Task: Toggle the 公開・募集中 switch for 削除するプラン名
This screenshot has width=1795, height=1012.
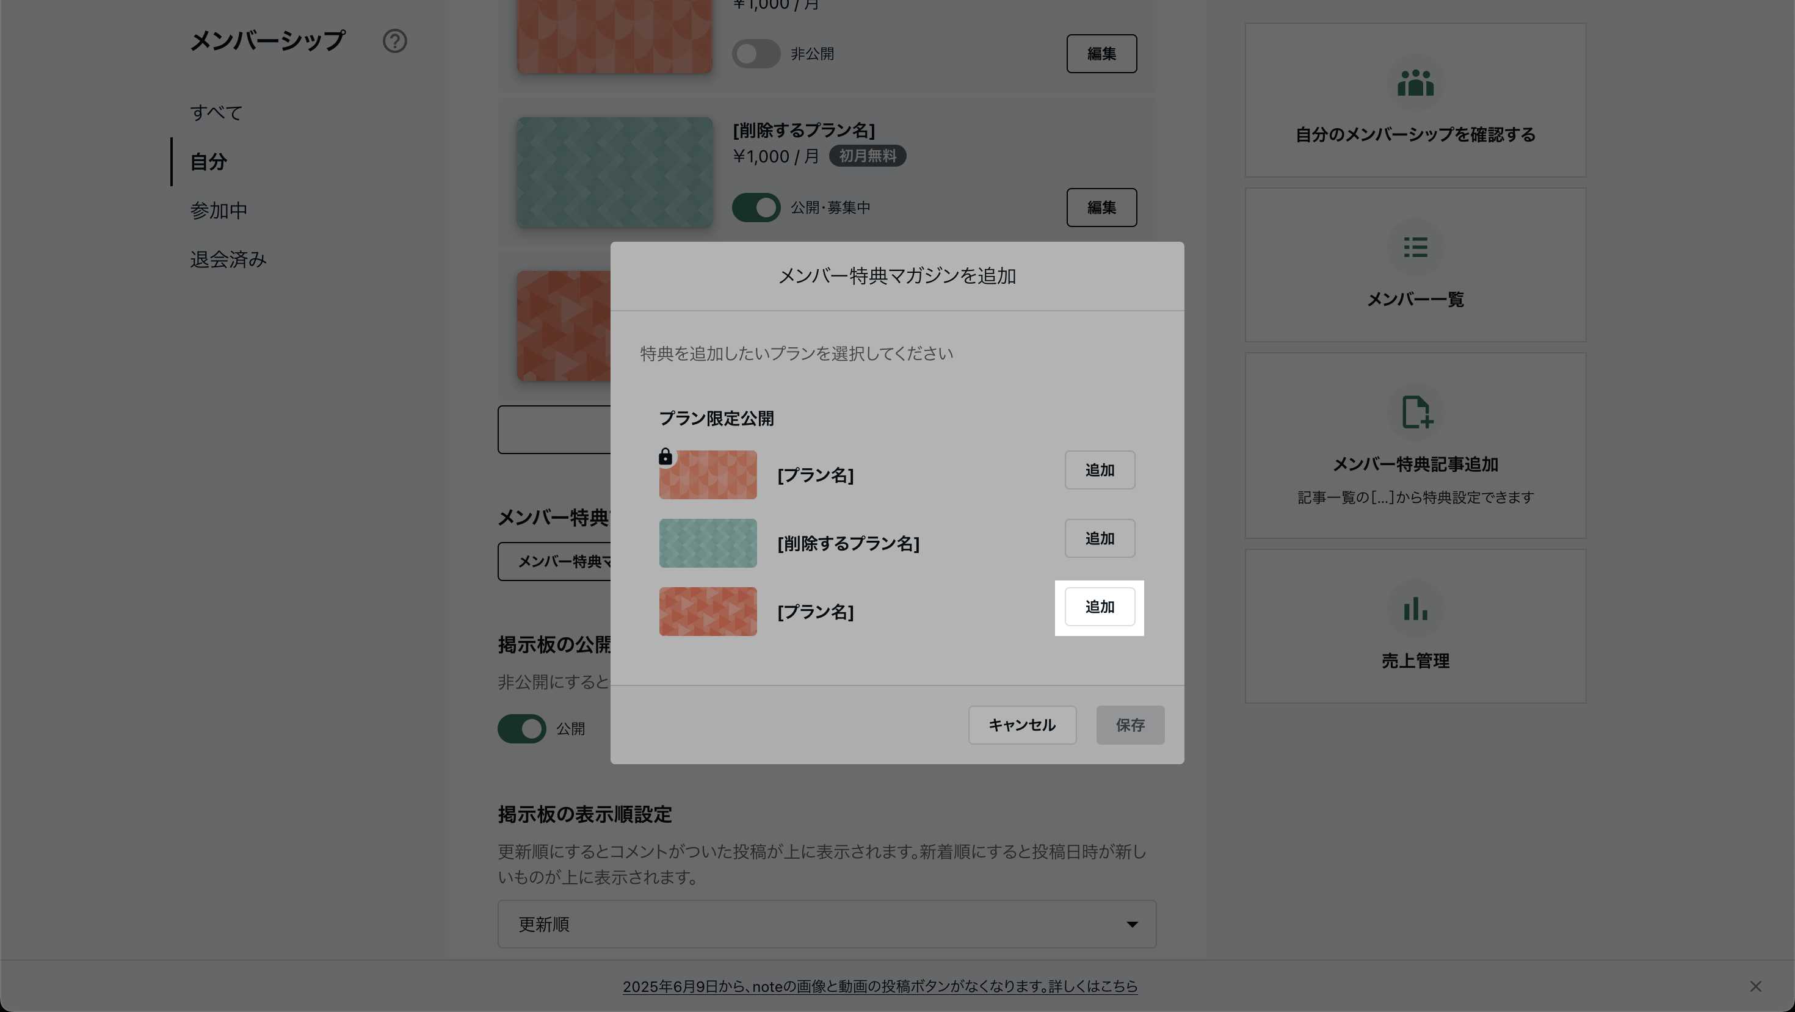Action: pyautogui.click(x=756, y=208)
